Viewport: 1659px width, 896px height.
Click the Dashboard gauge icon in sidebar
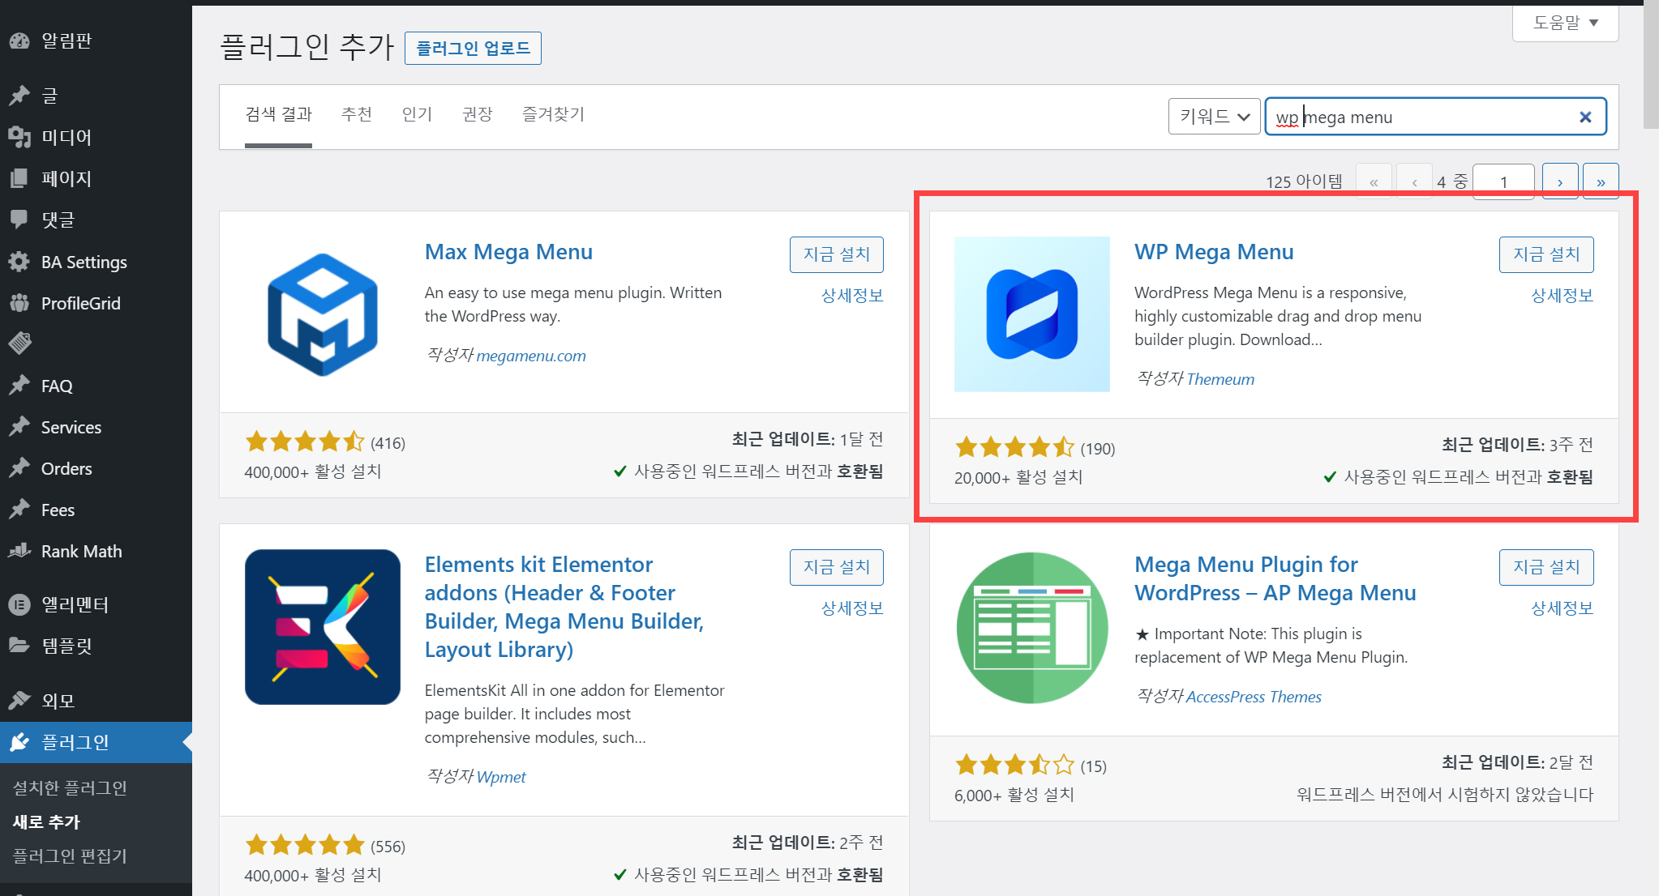19,41
